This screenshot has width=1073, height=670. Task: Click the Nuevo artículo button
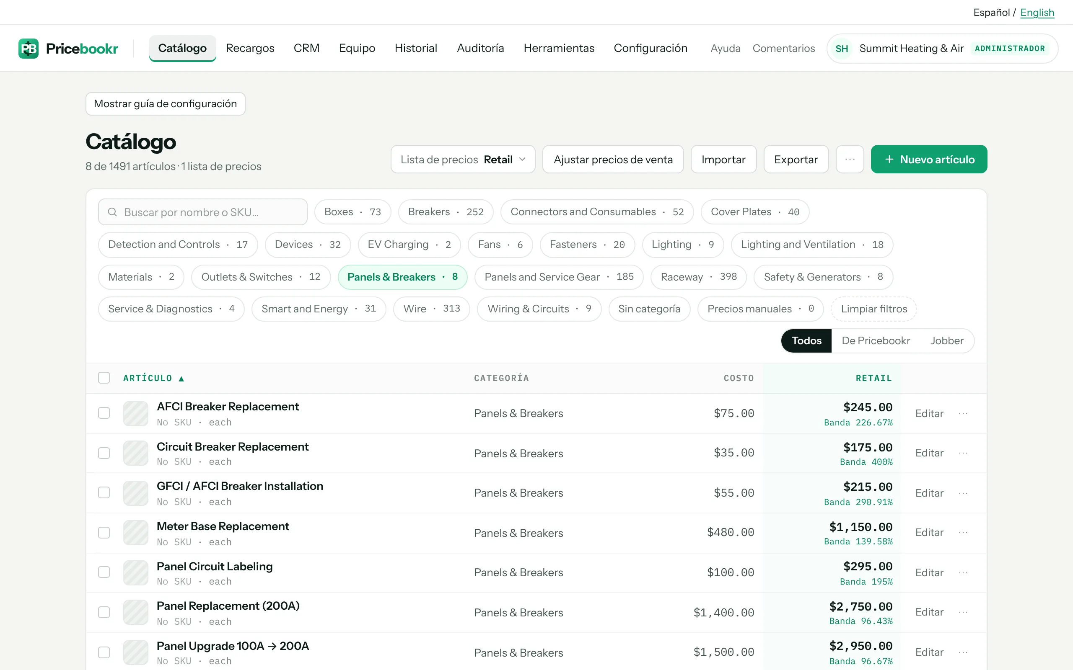929,159
